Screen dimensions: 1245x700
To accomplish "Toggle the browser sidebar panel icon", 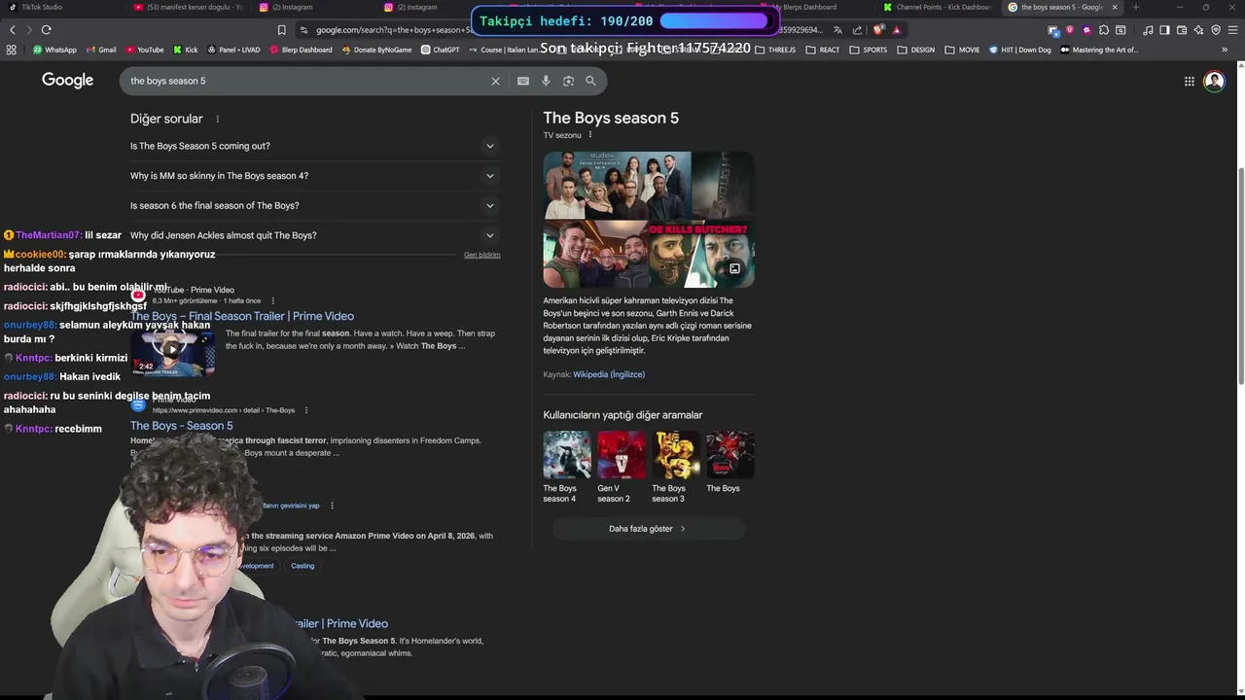I will 1164,30.
